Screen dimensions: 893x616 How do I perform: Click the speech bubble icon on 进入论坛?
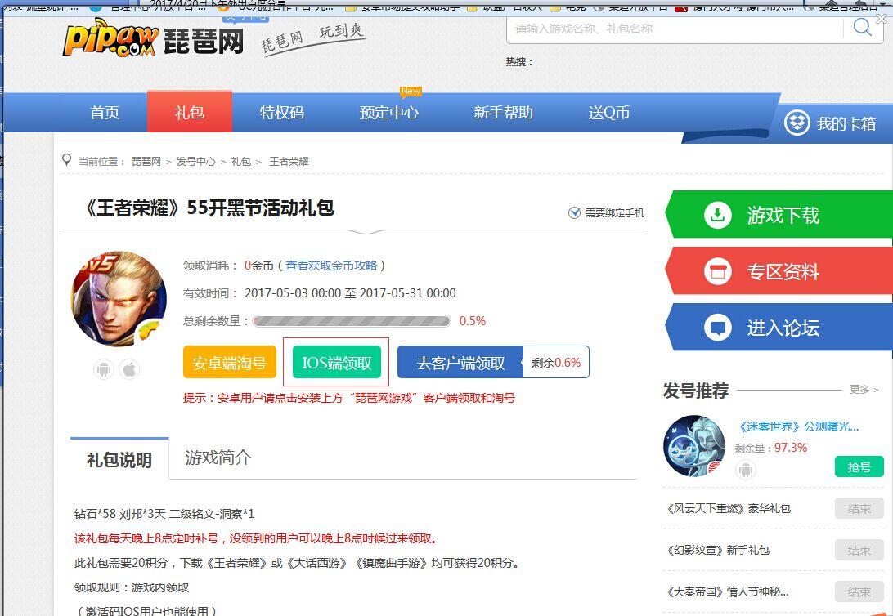tap(719, 327)
